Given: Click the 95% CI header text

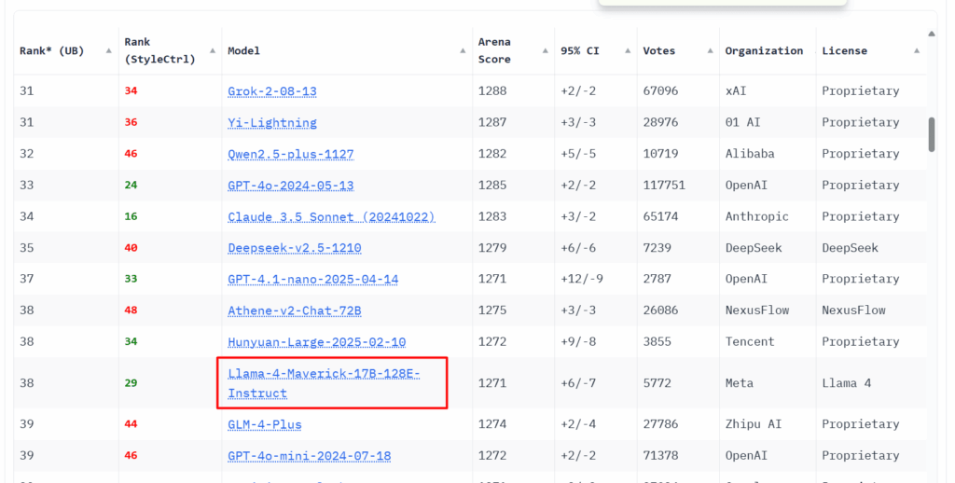Looking at the screenshot, I should 580,50.
